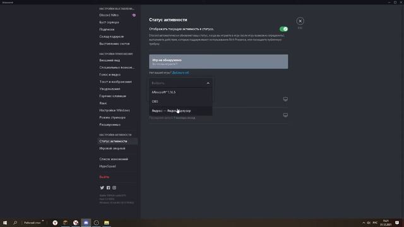Show hidden system tray icons
Screen dimensions: 404x227
[364, 223]
